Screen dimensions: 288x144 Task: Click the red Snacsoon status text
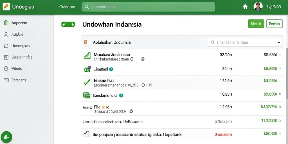pos(224,135)
